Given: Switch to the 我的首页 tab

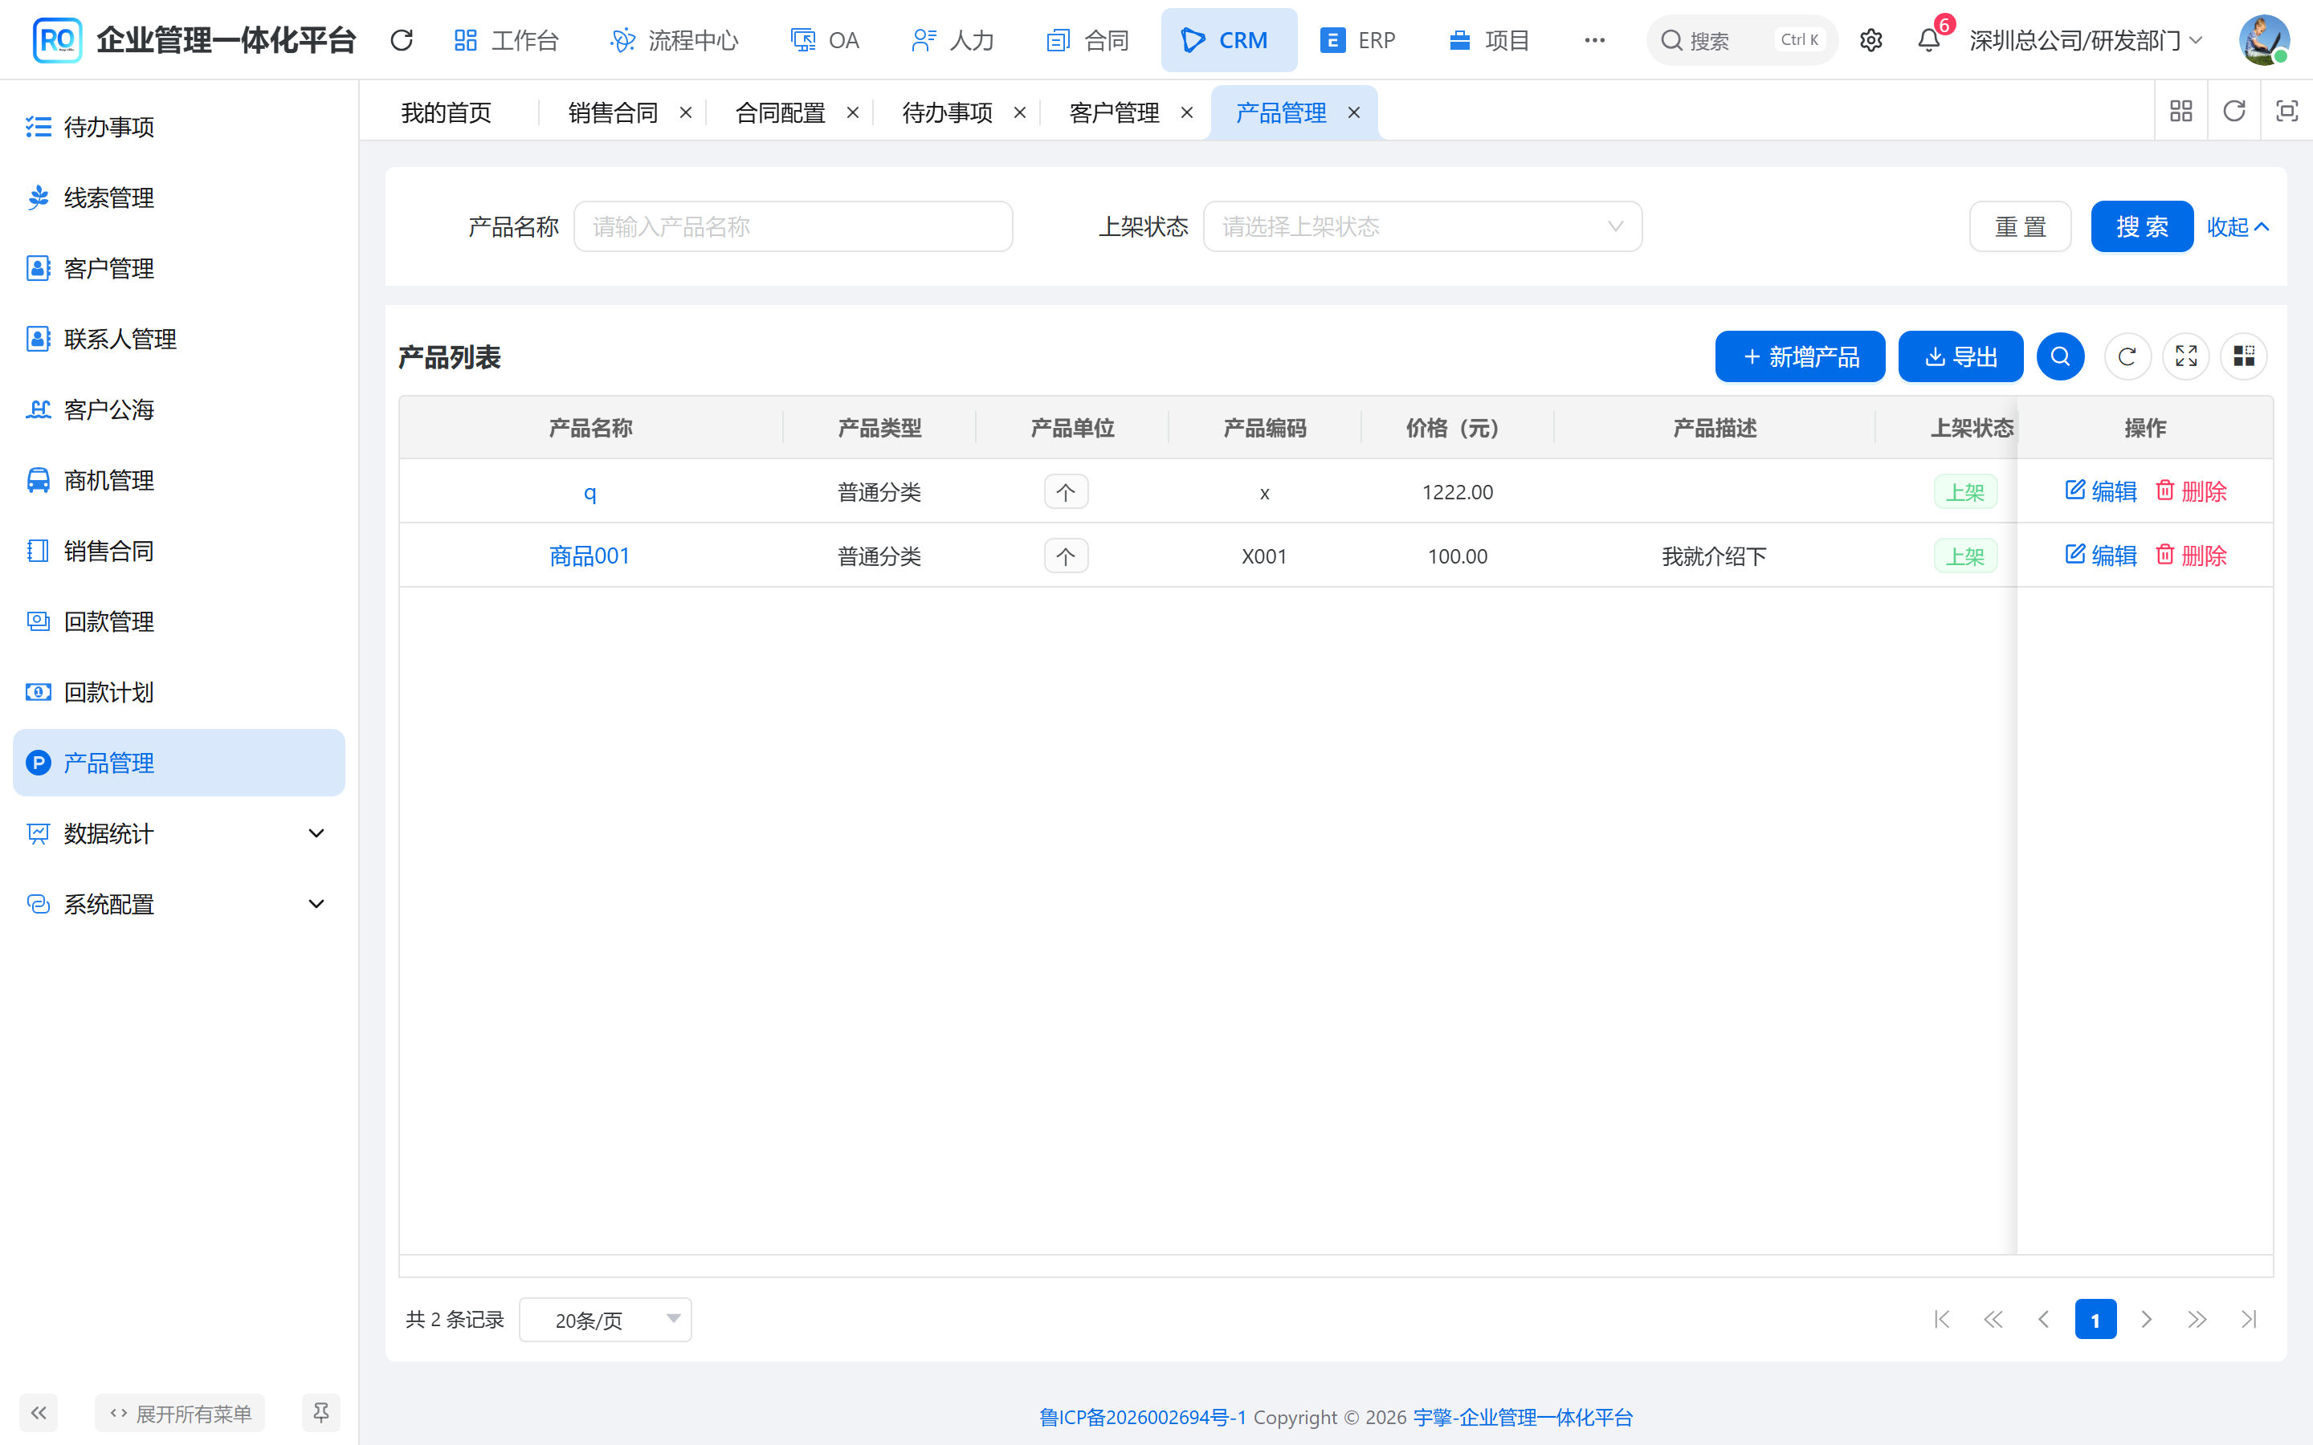Looking at the screenshot, I should tap(447, 112).
